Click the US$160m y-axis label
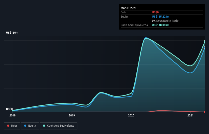This screenshot has width=209, height=134. [x=12, y=33]
